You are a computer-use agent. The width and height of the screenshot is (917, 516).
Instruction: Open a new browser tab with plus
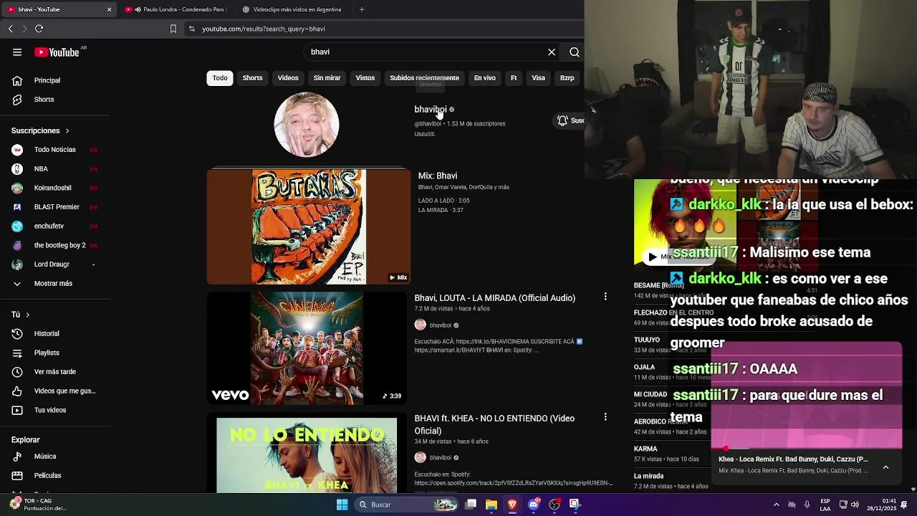point(362,9)
